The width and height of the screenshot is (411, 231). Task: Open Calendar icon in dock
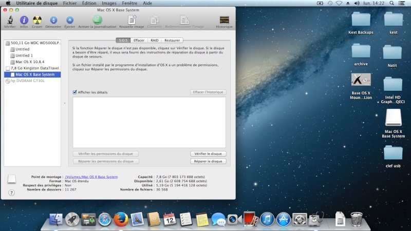pos(170,220)
